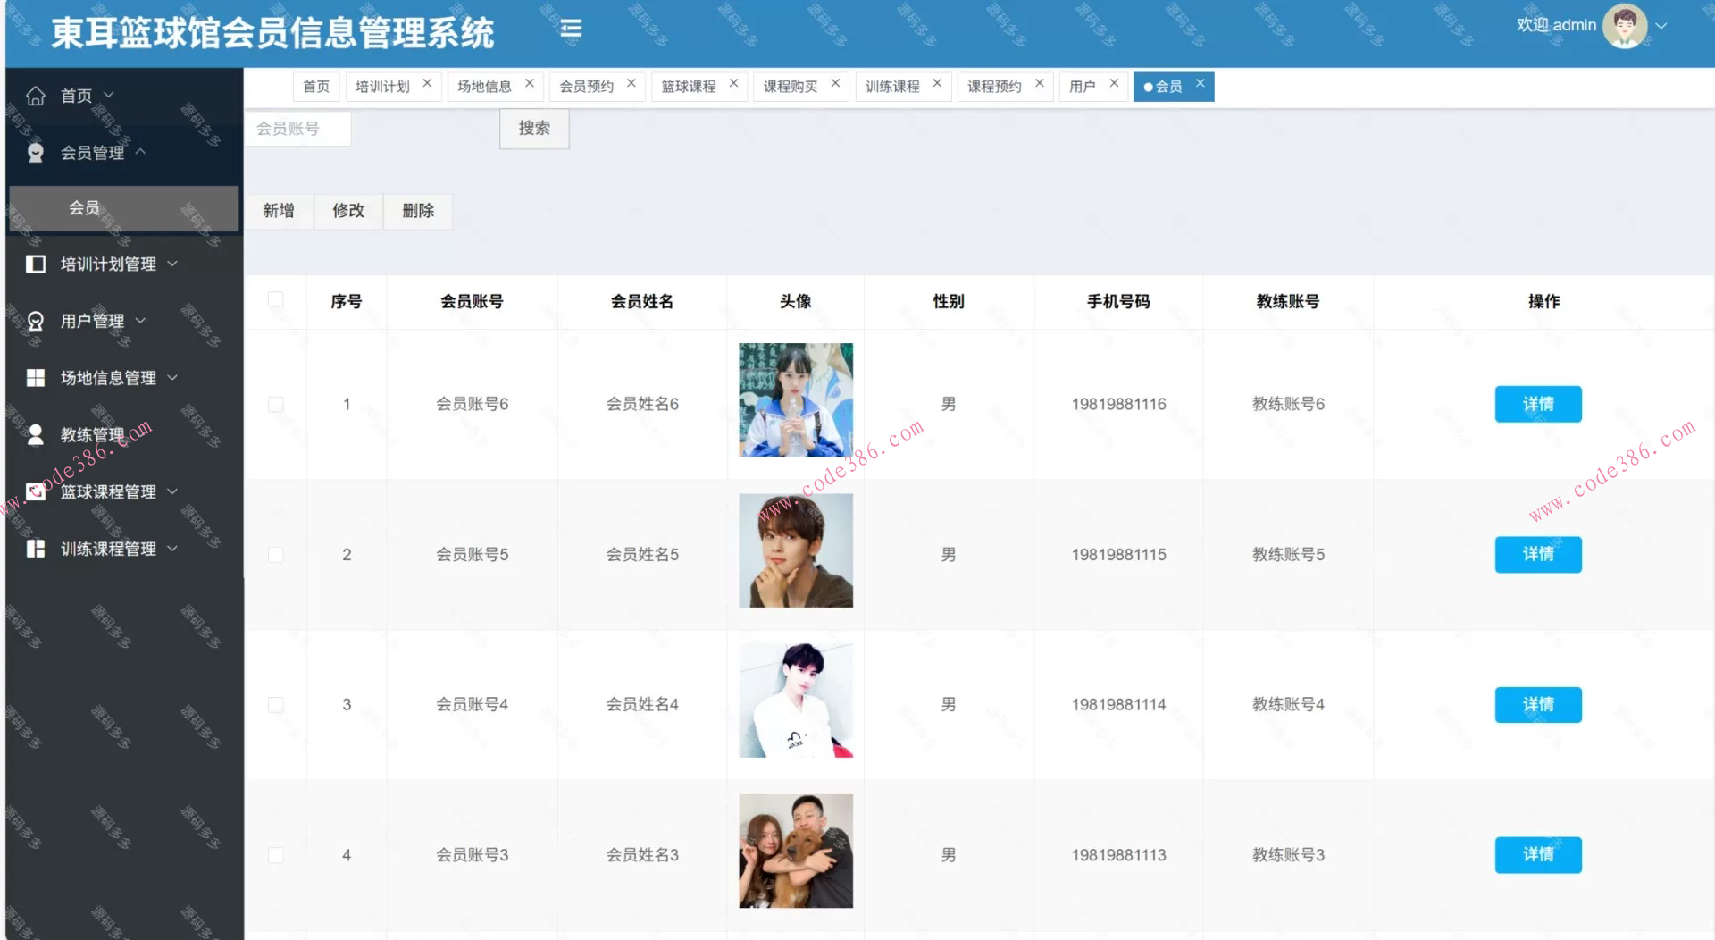Expand the admin account dropdown
The image size is (1715, 940).
coord(1661,25)
